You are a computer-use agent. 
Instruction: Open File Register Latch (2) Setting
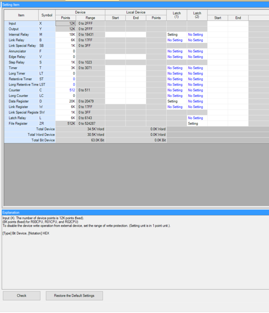click(193, 123)
